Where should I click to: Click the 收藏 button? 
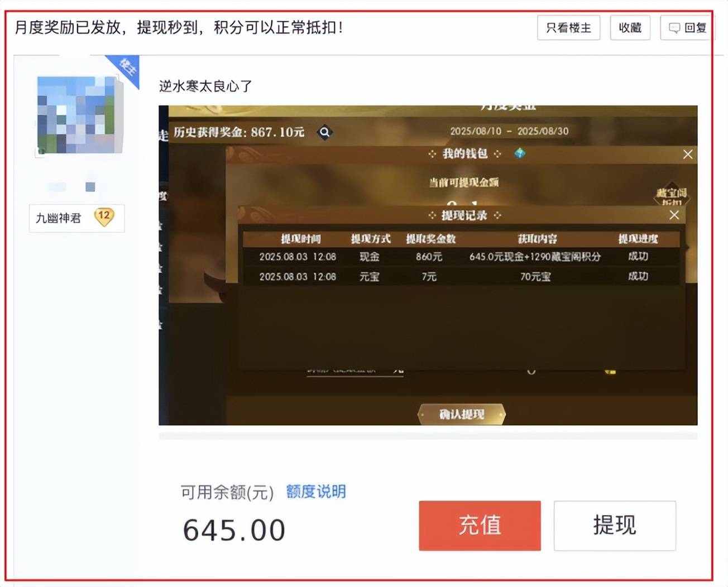[630, 28]
